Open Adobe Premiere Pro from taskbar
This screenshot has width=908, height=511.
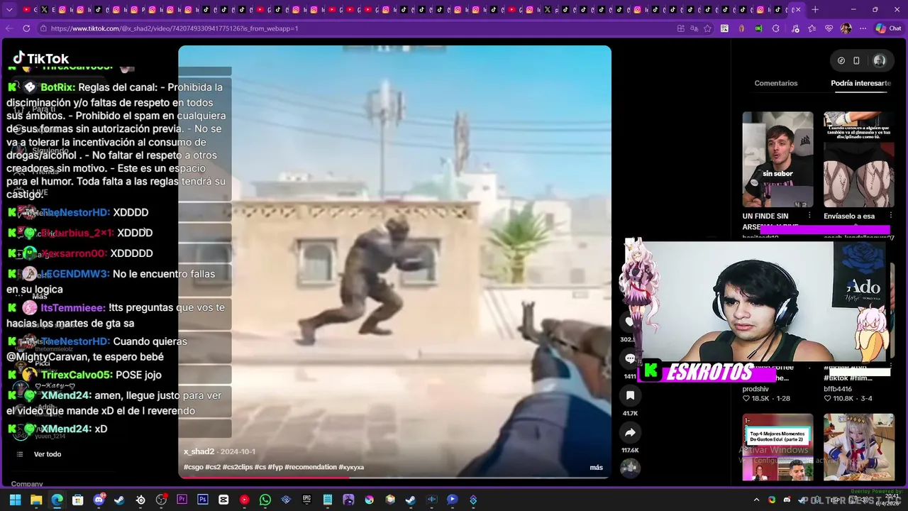(182, 500)
